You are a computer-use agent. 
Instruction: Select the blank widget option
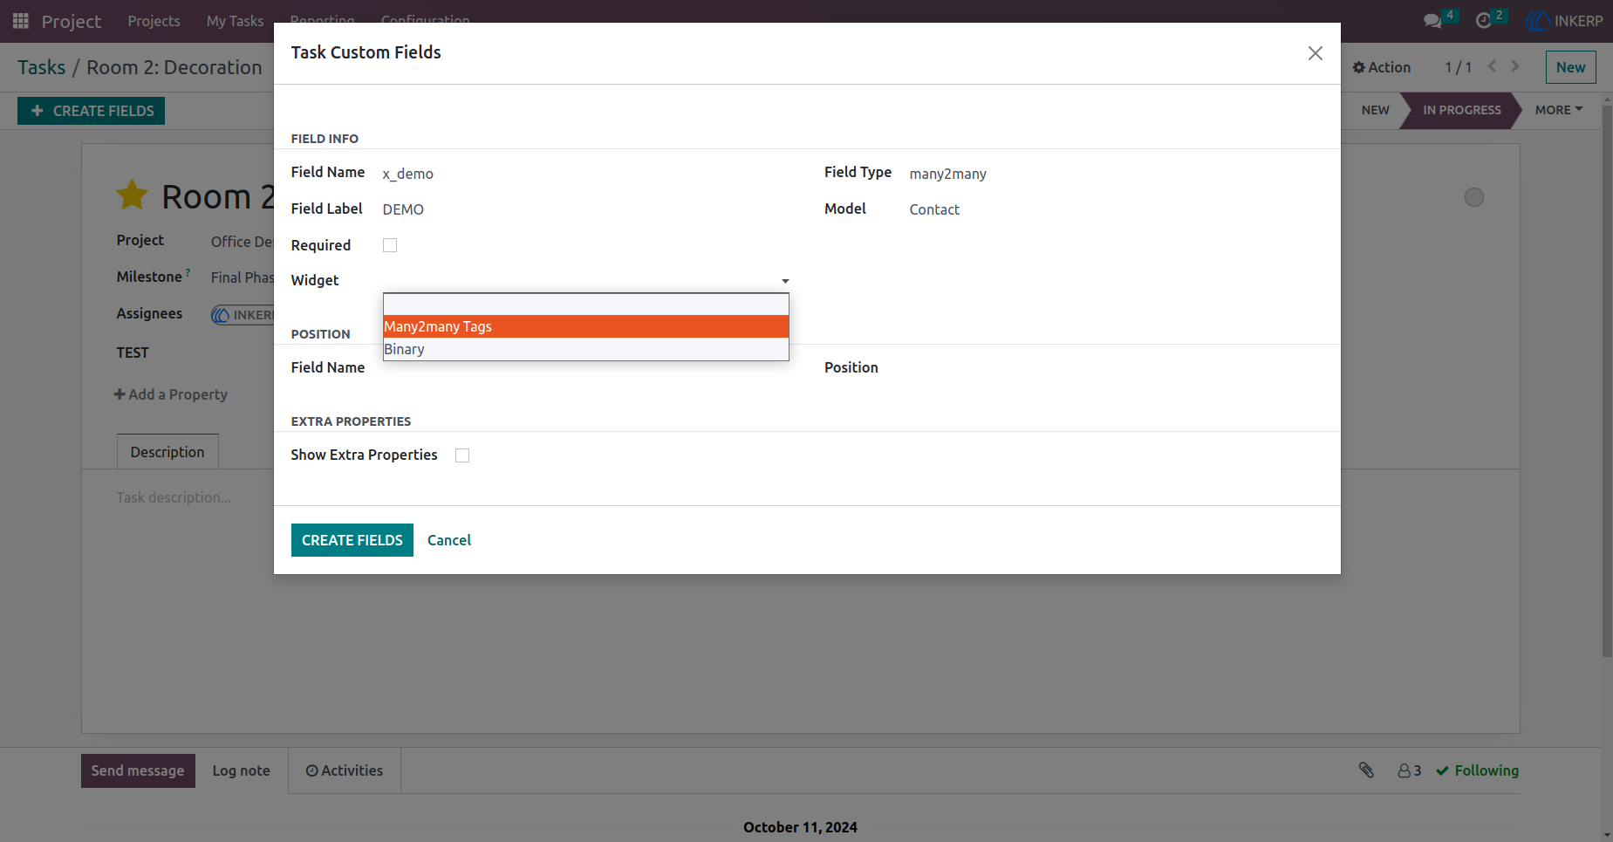tap(586, 305)
